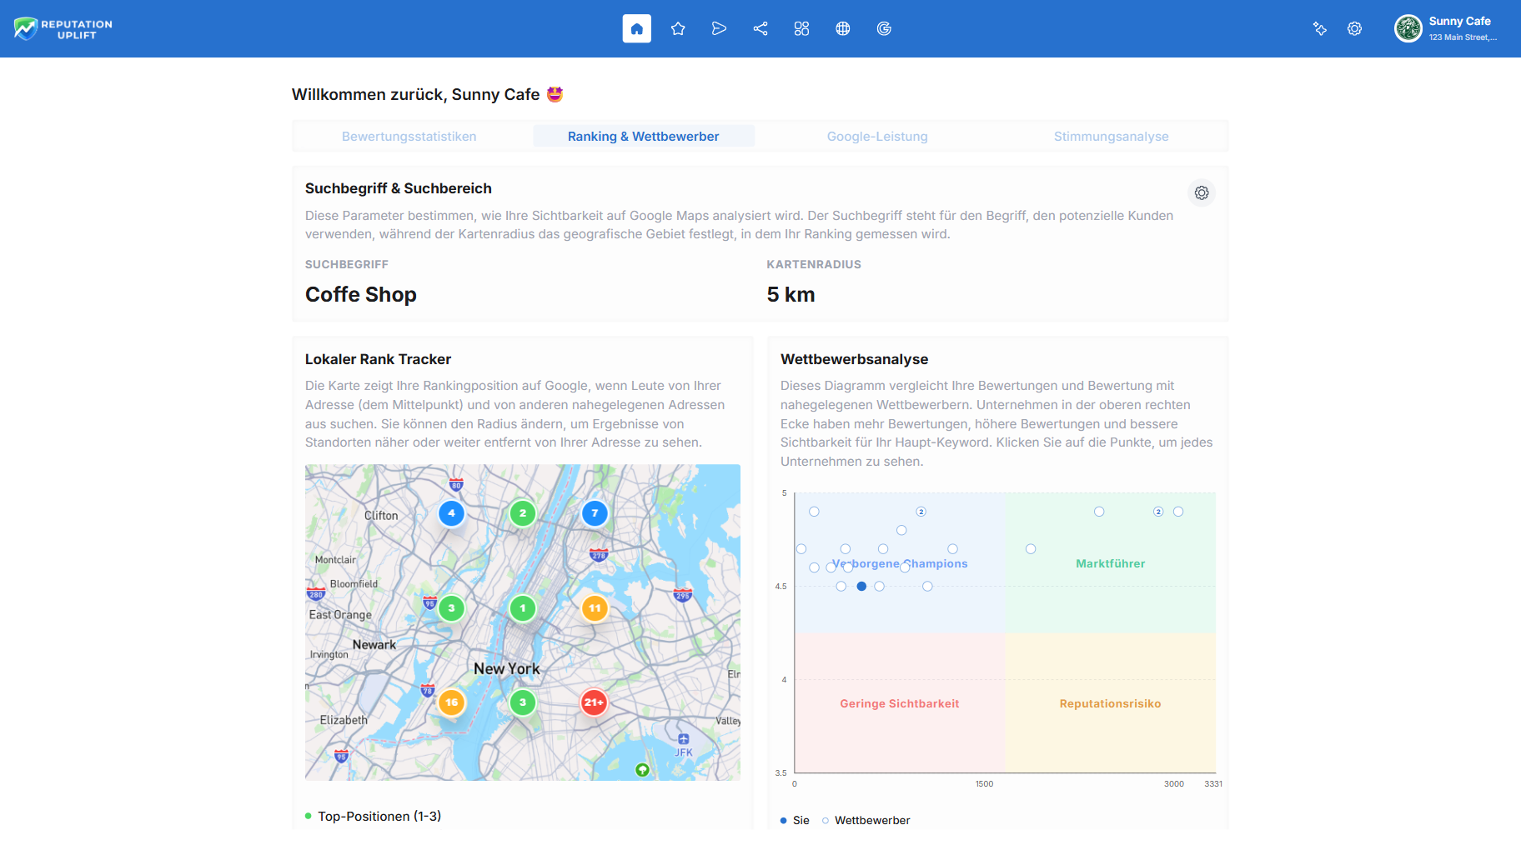Open the Google G icon page
The height and width of the screenshot is (855, 1521).
(884, 29)
